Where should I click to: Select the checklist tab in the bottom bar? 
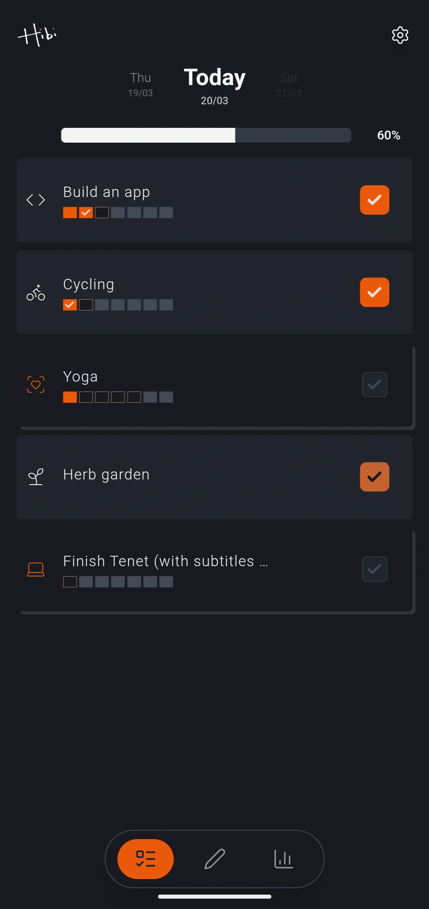(146, 859)
